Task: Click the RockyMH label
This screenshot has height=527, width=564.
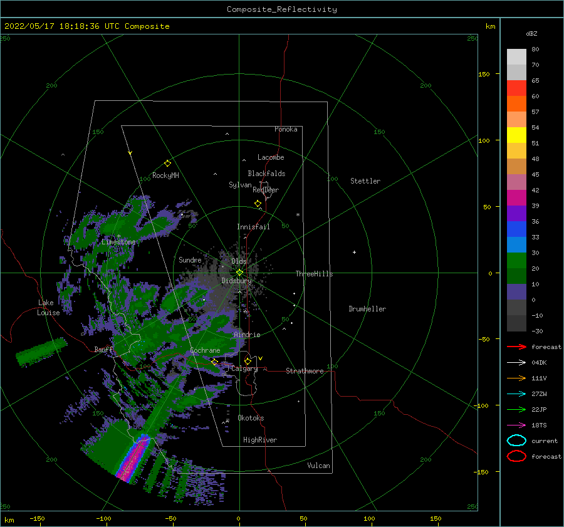Action: click(x=165, y=175)
